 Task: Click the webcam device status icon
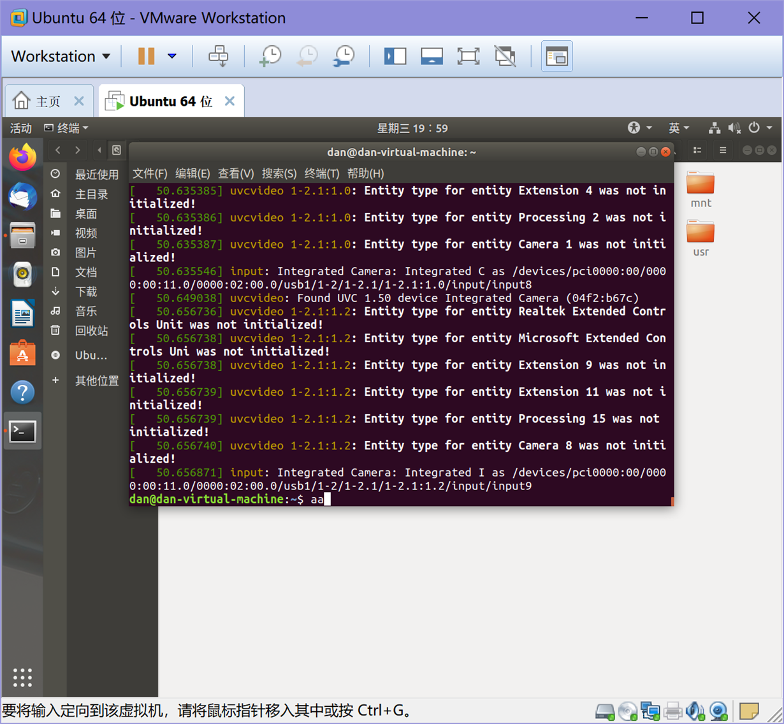pyautogui.click(x=718, y=711)
